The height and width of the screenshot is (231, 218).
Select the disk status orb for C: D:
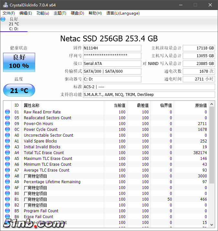point(3,19)
